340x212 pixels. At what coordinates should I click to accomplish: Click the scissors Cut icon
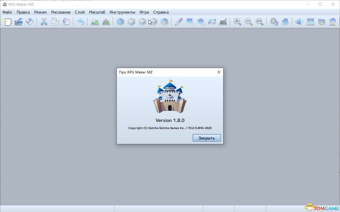click(x=44, y=22)
